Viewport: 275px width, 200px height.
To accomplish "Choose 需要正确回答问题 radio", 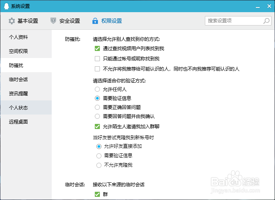I will [x=97, y=107].
